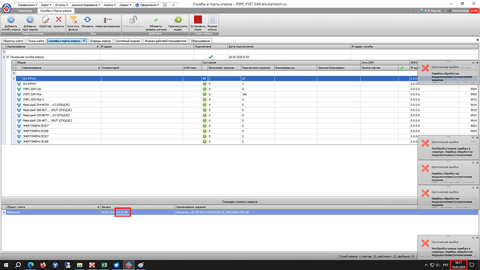Click the Очистить фильтр funnel icon
The width and height of the screenshot is (480, 270).
coord(73,20)
